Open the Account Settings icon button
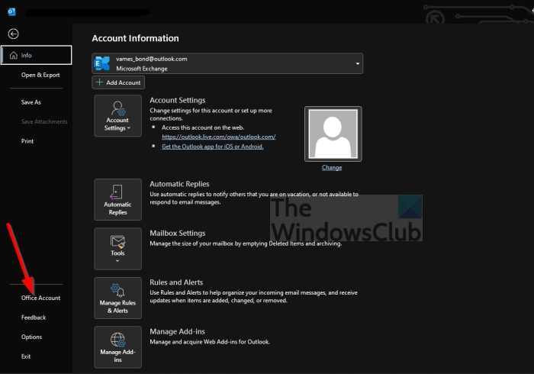Image resolution: width=534 pixels, height=374 pixels. click(117, 116)
